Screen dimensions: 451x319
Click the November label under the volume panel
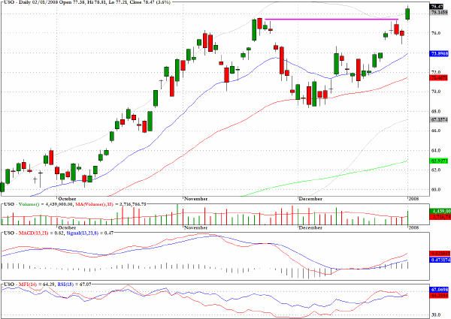pyautogui.click(x=195, y=227)
